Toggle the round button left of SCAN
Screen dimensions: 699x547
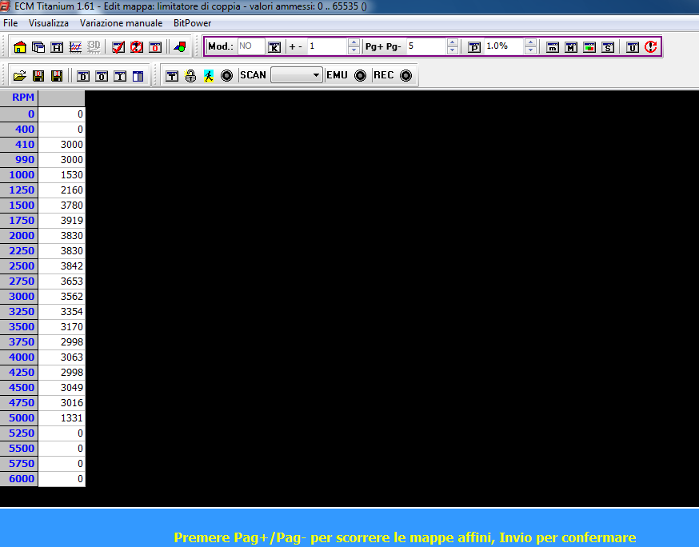227,76
